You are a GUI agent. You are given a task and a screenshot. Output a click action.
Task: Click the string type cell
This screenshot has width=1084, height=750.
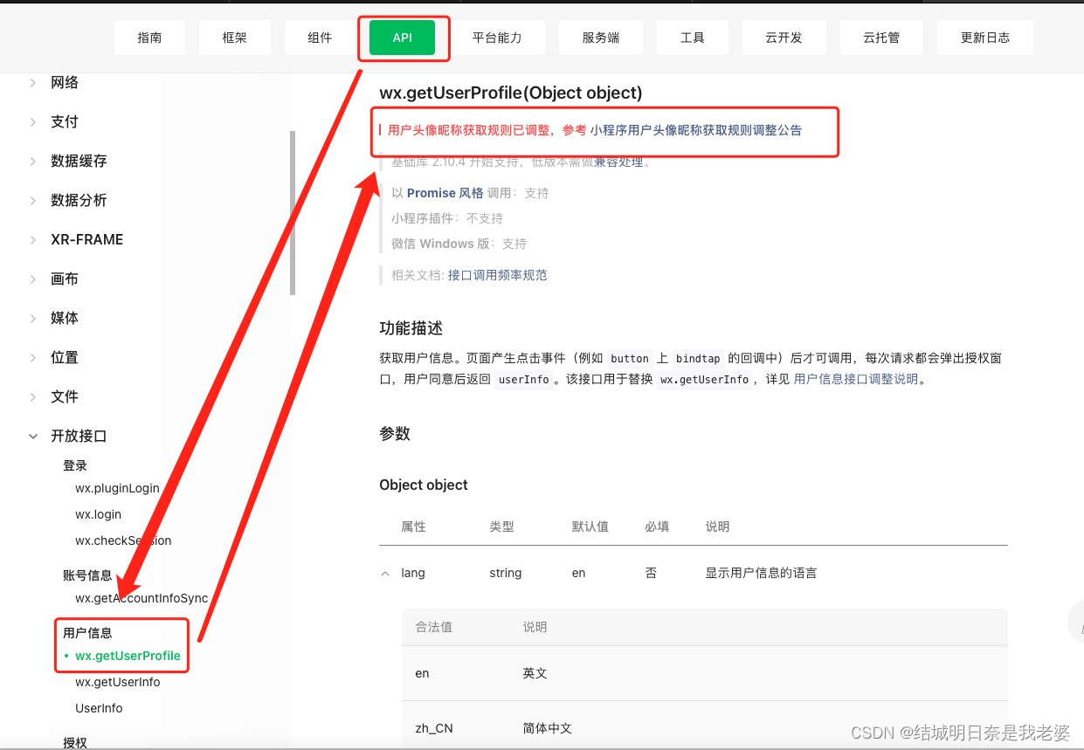pos(506,574)
